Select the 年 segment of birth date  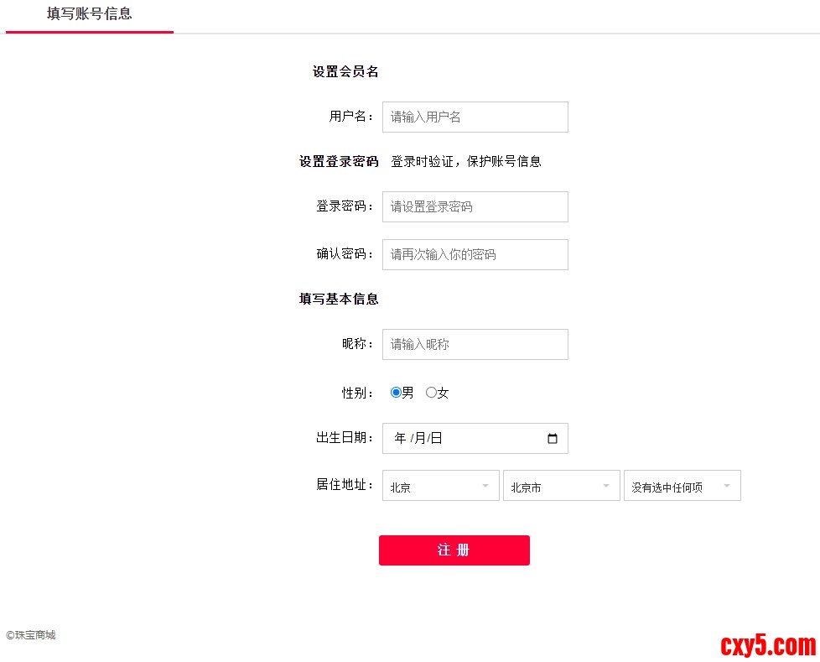click(400, 439)
